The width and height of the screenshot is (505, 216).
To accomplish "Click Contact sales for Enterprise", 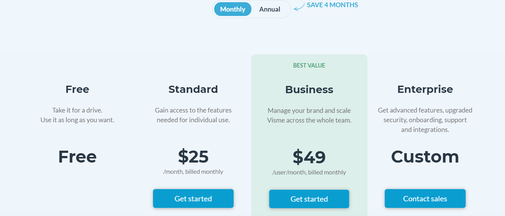I will pyautogui.click(x=425, y=198).
